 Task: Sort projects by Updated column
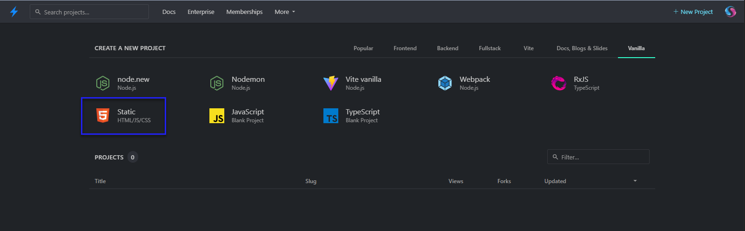(555, 181)
